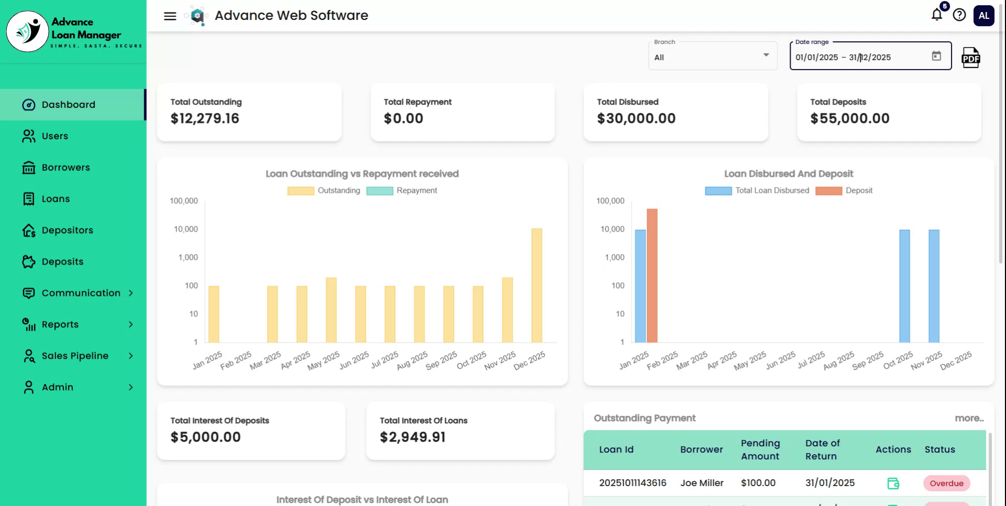Click the Total Loan Disbursed legend swatch
The height and width of the screenshot is (506, 1006).
(718, 191)
